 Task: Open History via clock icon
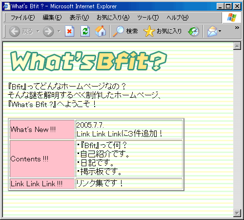tap(194, 31)
